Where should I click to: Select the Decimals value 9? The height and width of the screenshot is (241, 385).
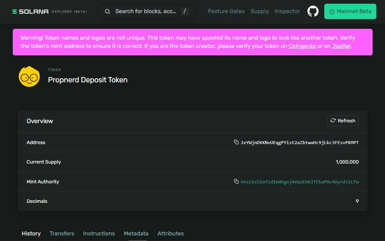click(x=357, y=201)
